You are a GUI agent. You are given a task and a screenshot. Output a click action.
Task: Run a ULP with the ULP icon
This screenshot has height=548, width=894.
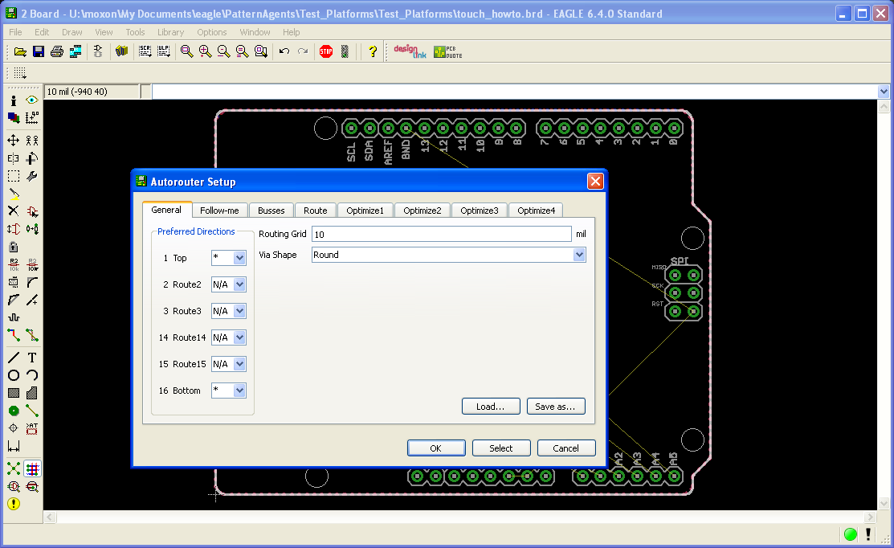(x=164, y=52)
